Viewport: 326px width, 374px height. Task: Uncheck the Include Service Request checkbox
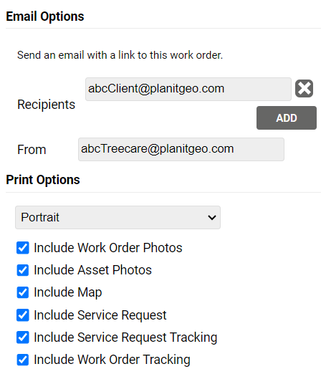click(x=23, y=315)
